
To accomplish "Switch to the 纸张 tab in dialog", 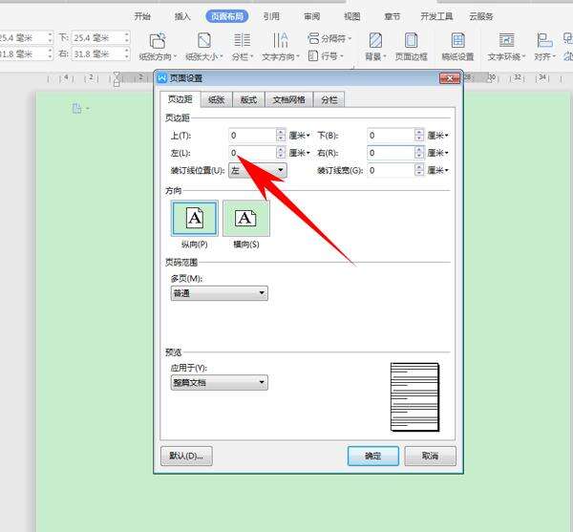I will coord(216,99).
